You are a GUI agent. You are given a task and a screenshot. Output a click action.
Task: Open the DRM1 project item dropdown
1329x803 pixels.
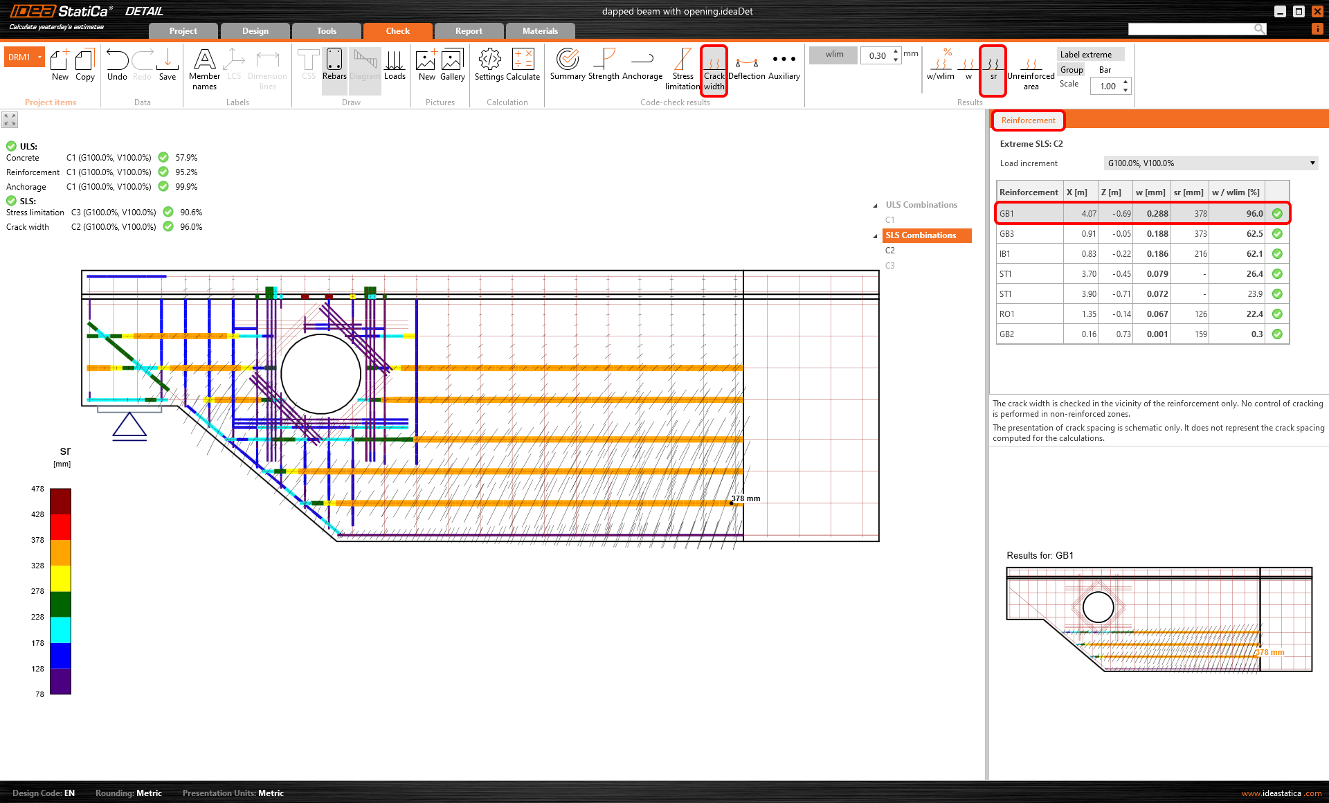click(x=40, y=57)
